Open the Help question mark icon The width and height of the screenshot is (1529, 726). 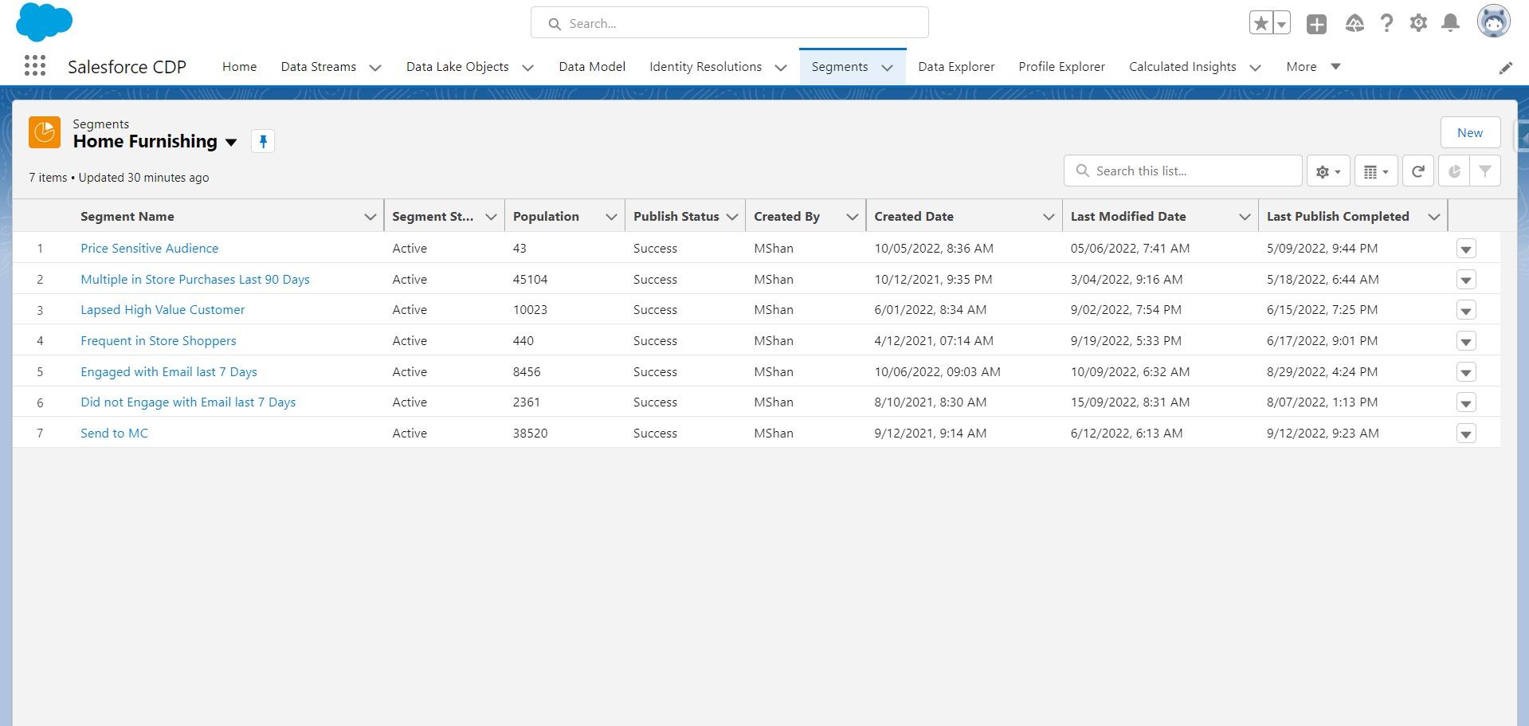coord(1386,24)
